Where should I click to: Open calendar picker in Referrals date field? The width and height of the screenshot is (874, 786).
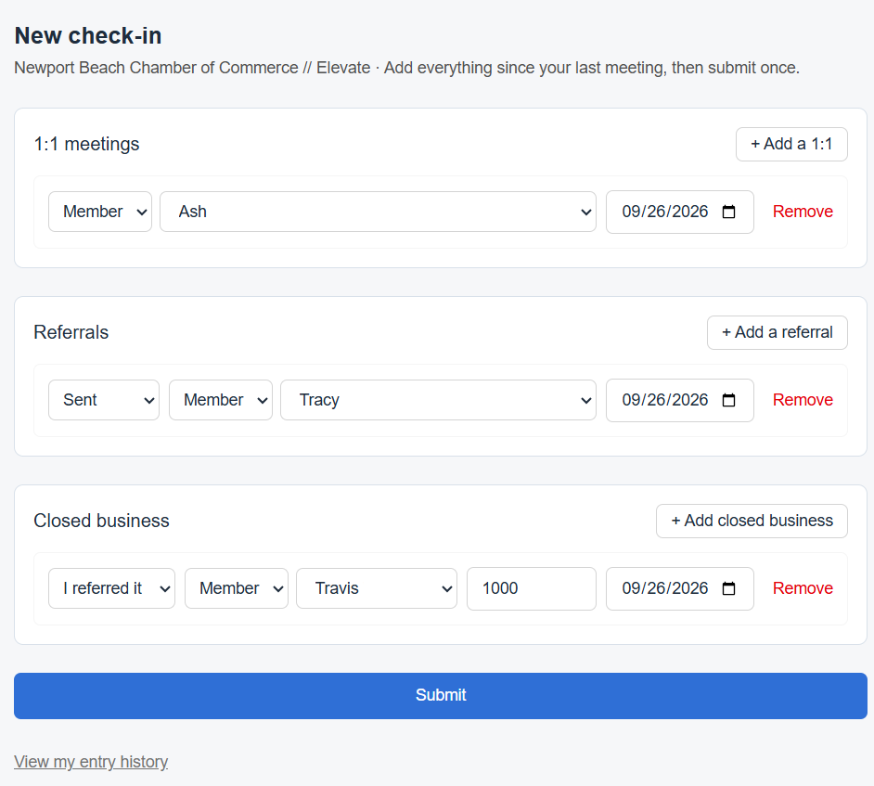coord(728,400)
